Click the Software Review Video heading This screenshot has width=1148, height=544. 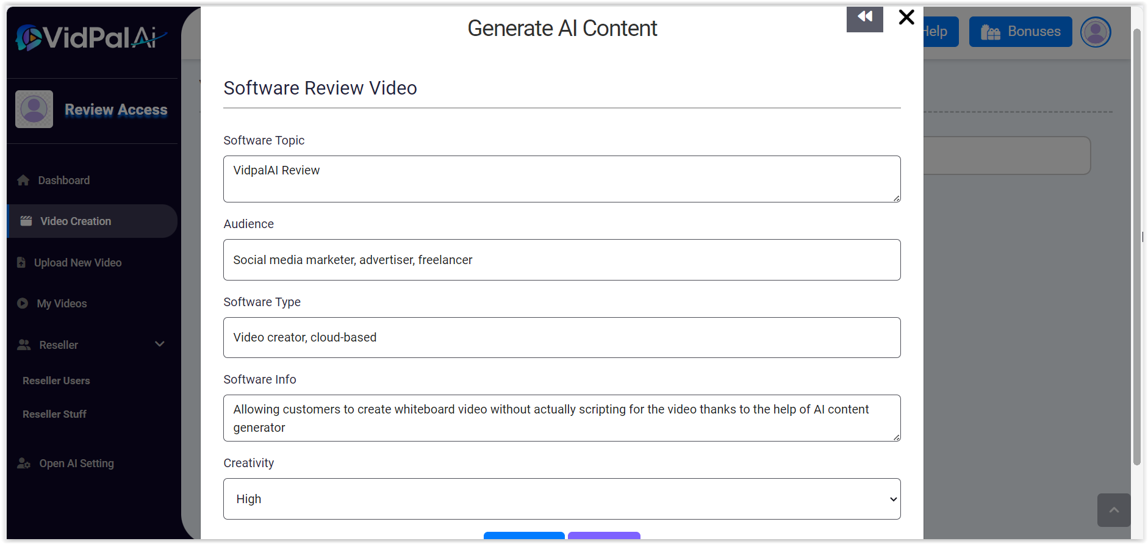coord(320,88)
